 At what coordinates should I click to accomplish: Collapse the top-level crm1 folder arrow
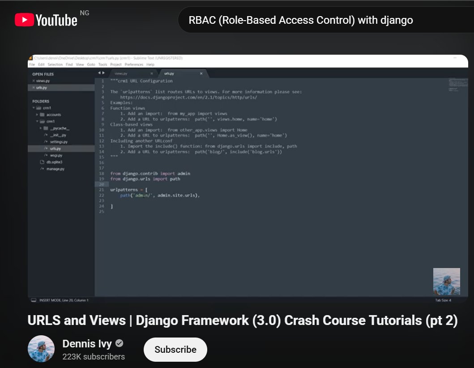coord(34,108)
